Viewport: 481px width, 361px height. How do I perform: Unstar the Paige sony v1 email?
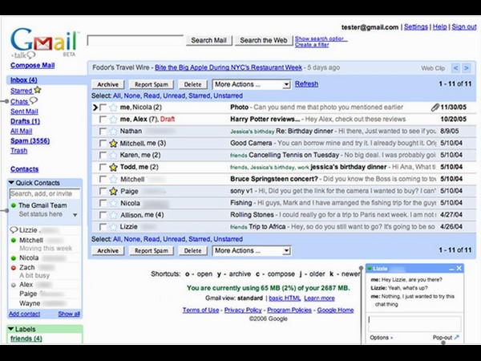pos(113,191)
